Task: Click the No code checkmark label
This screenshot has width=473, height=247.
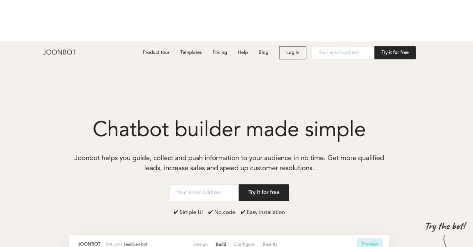Action: 222,212
